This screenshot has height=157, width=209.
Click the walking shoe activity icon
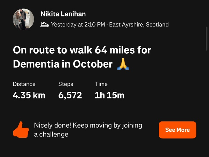point(45,25)
